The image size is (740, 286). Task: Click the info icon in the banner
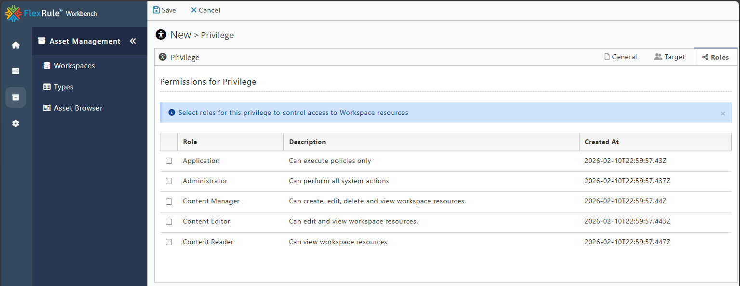coord(172,112)
